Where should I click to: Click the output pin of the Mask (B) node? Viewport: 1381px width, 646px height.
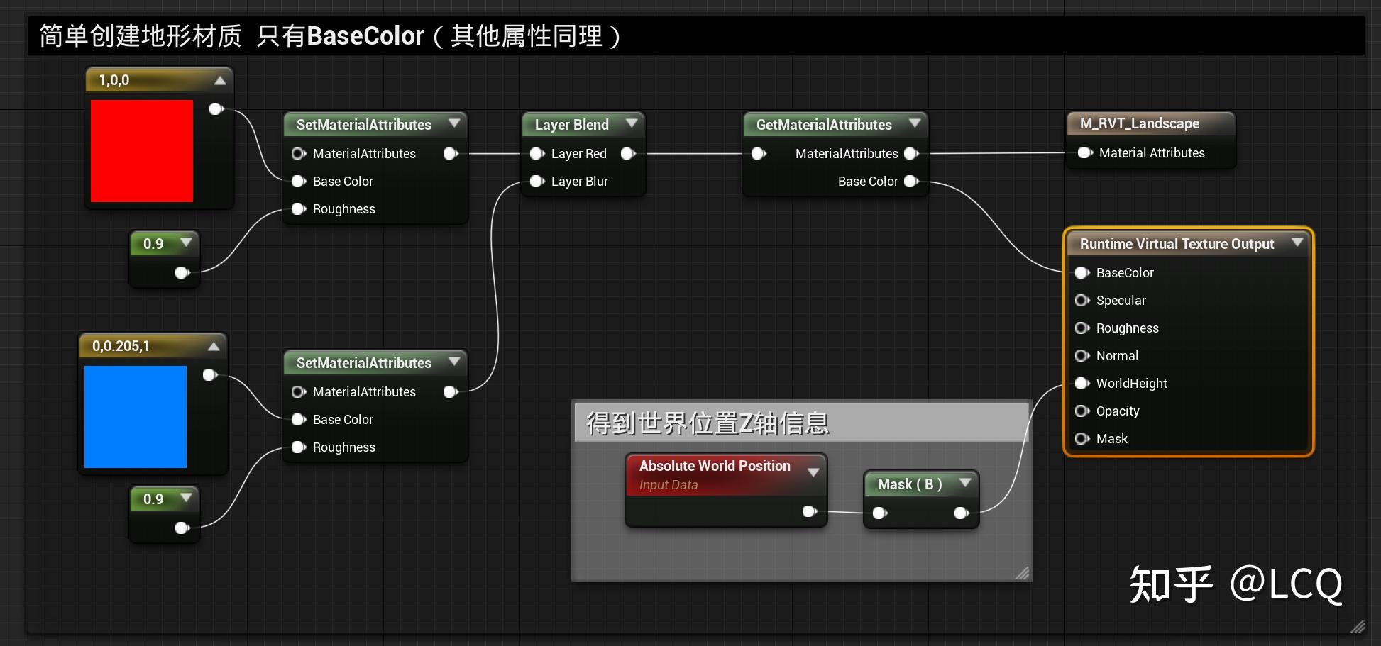click(962, 513)
